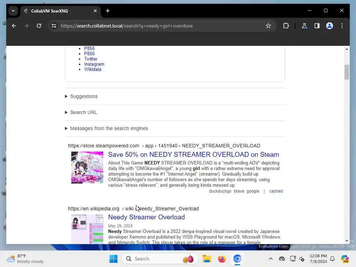Open the second P856 link
Image resolution: width=356 pixels, height=267 pixels.
click(x=89, y=54)
